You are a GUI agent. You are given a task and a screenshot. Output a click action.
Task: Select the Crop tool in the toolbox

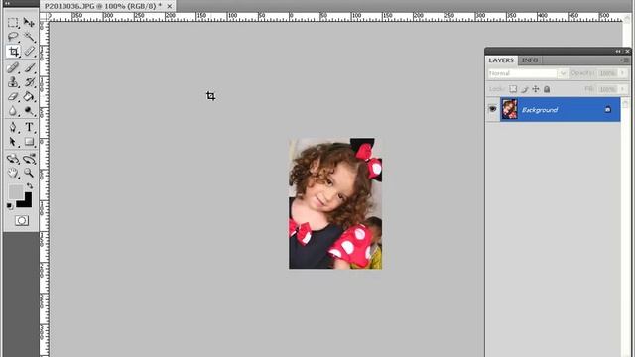coord(13,52)
